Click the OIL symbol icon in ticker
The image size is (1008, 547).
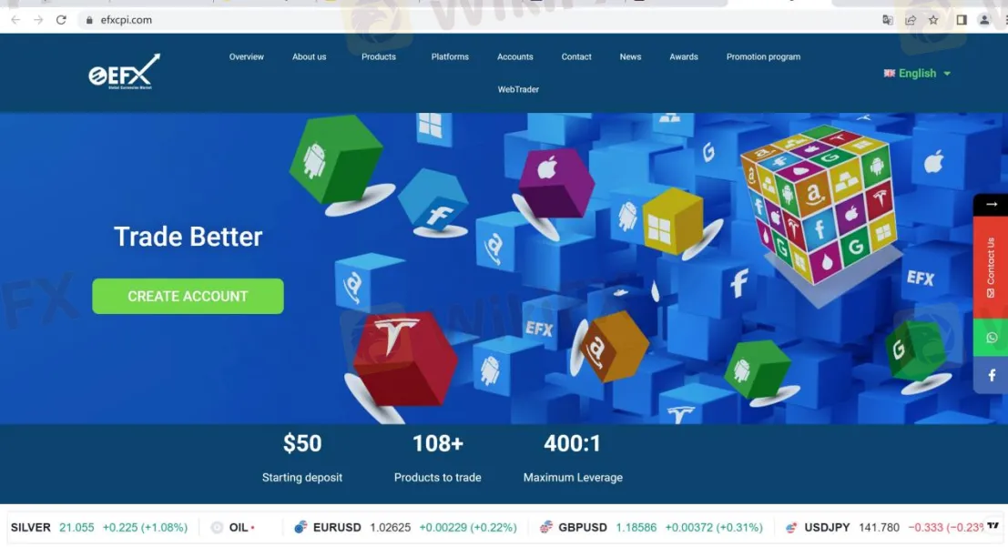(x=218, y=527)
